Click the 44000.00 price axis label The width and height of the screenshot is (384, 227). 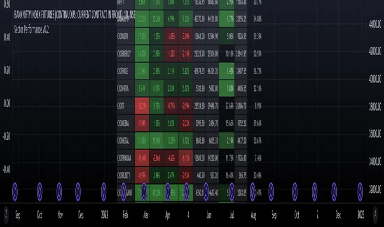pos(375,24)
